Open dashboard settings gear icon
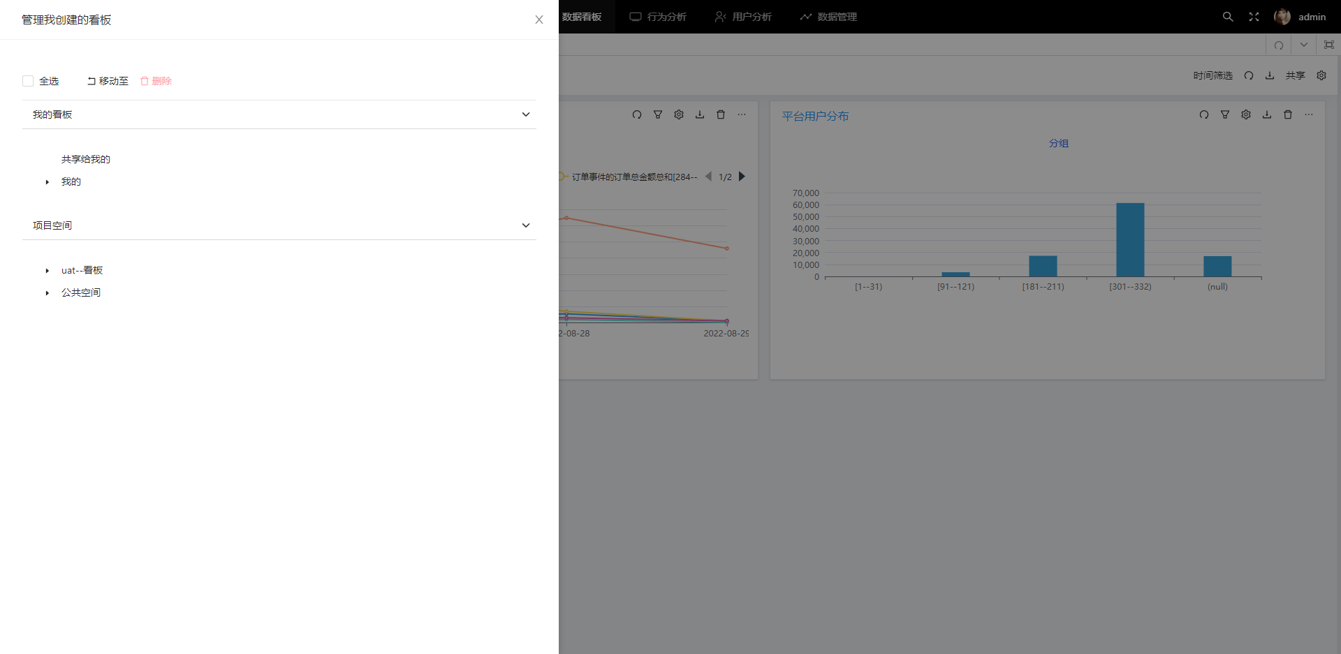 point(1321,75)
